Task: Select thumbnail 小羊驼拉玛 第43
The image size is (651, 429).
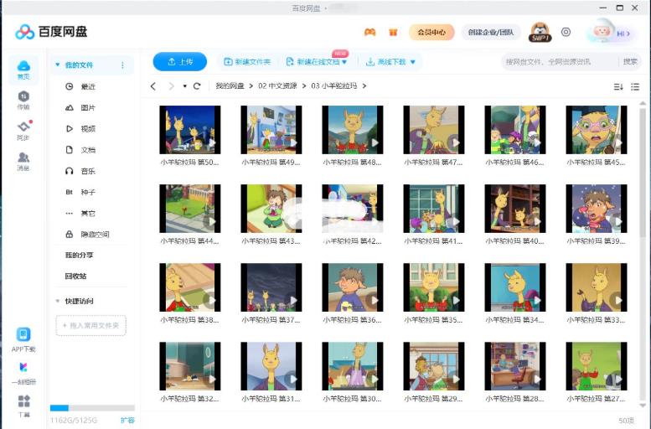Action: 271,209
